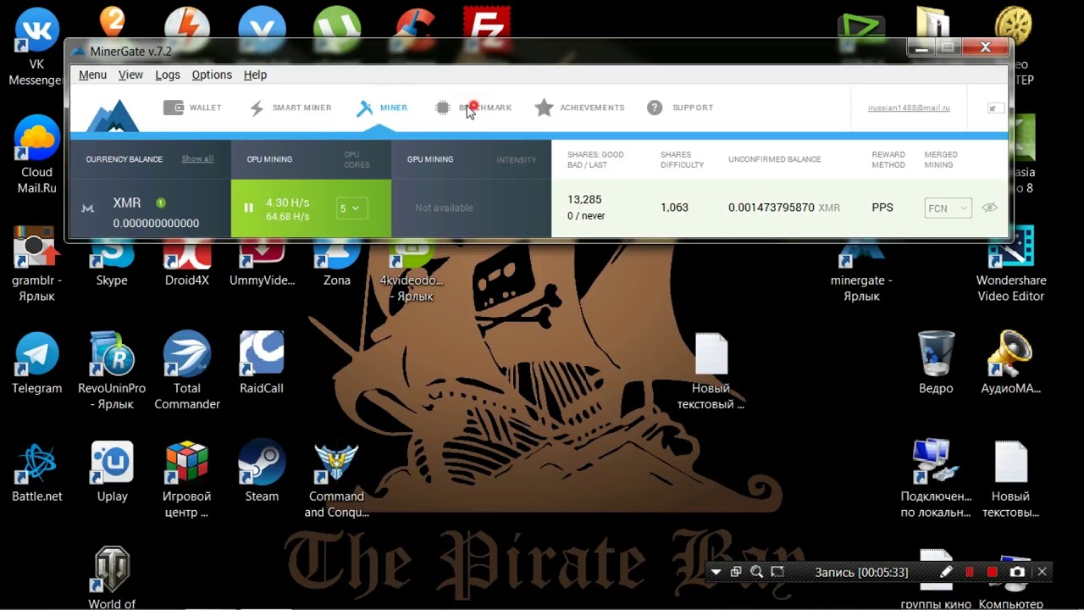This screenshot has width=1084, height=610.
Task: Click the GPU mining Not available text
Action: tap(444, 208)
